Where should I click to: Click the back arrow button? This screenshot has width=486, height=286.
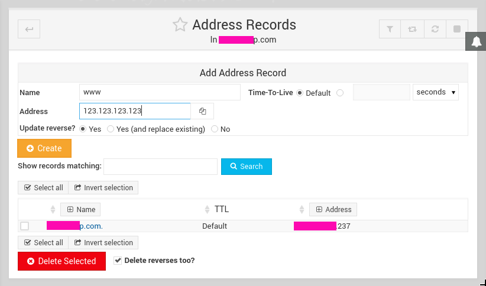pos(30,28)
